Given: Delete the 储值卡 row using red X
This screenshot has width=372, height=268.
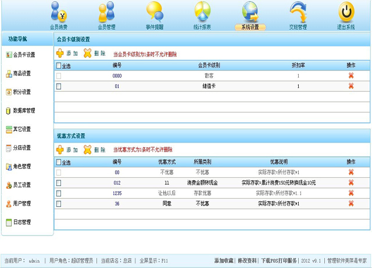Looking at the screenshot, I should click(x=350, y=86).
